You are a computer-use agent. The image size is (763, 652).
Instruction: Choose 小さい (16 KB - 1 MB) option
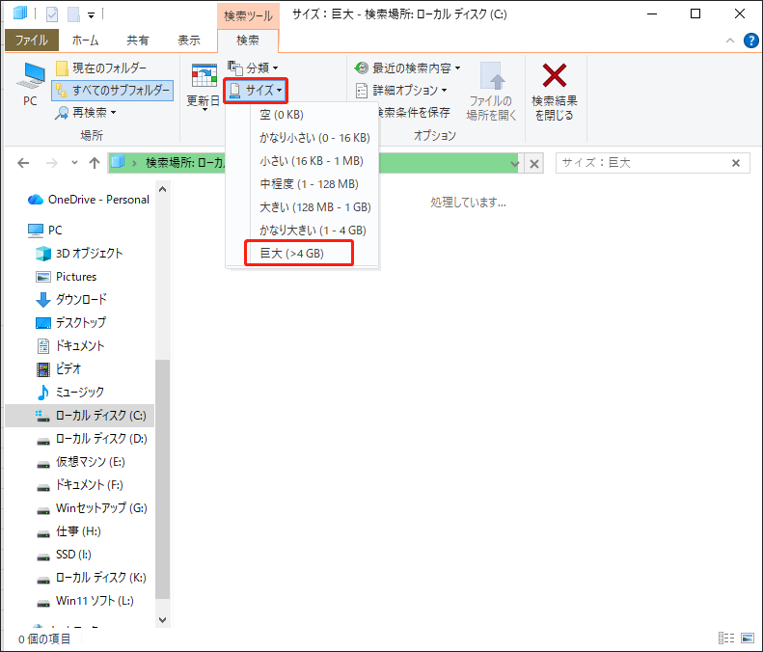click(311, 161)
